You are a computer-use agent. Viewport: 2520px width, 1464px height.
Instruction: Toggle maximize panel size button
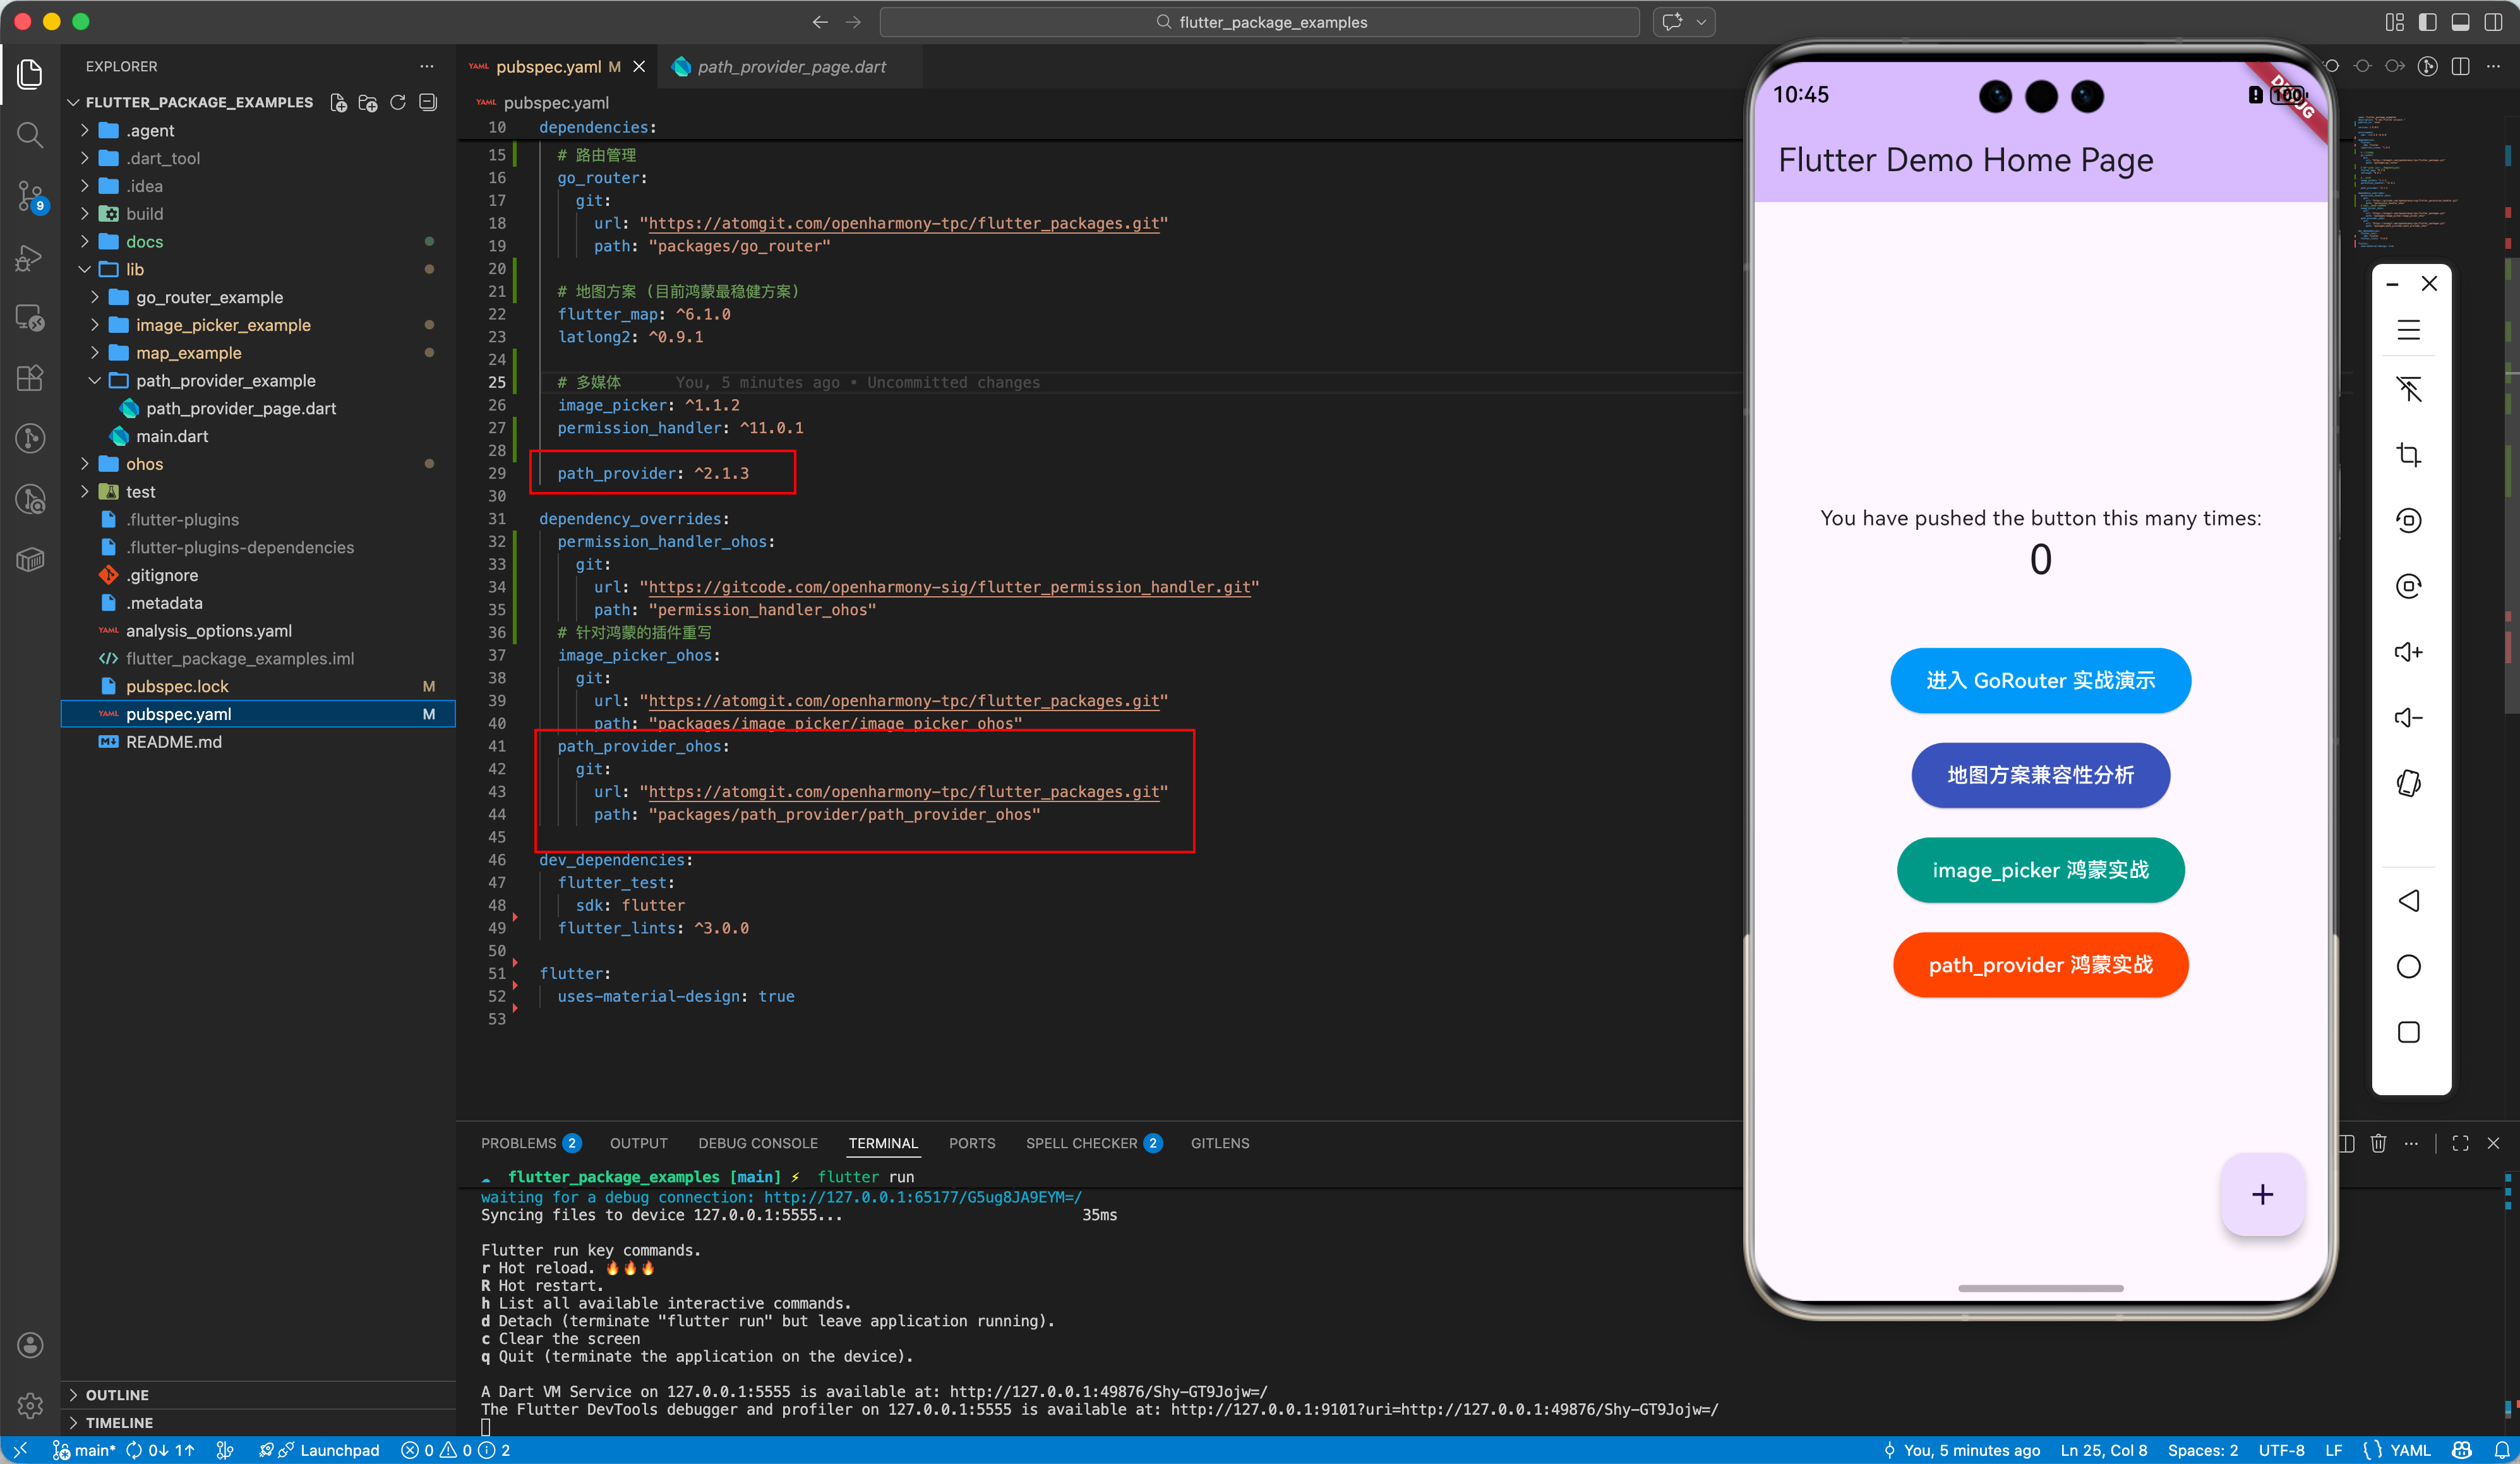click(2460, 1143)
